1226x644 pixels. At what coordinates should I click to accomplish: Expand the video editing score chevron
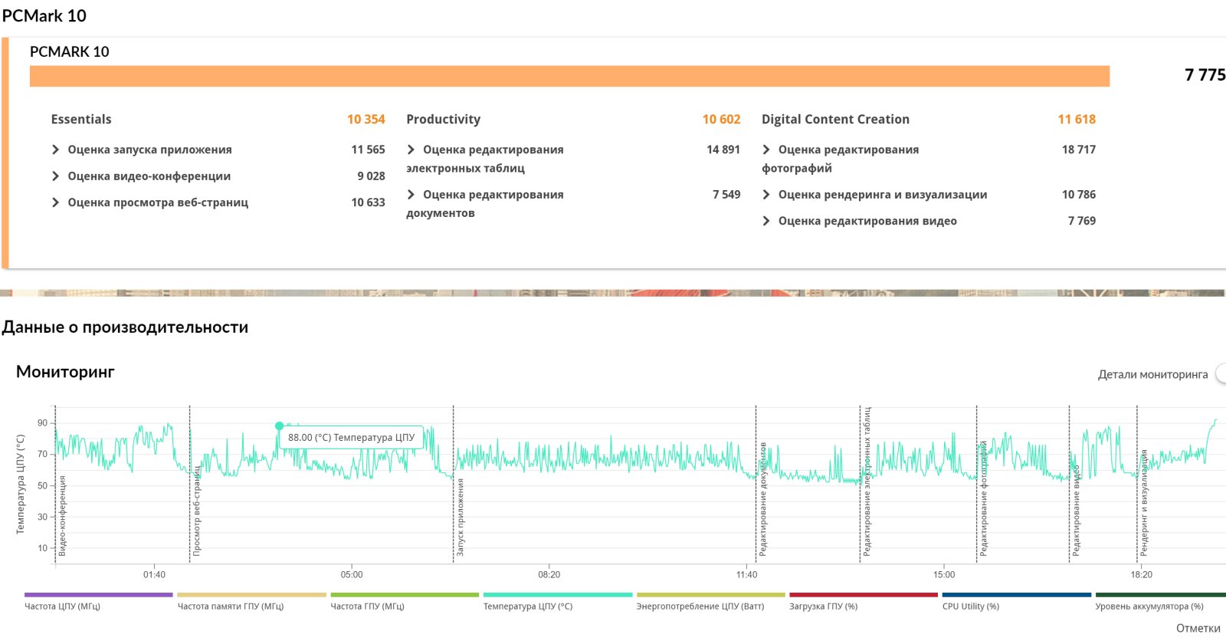(766, 221)
